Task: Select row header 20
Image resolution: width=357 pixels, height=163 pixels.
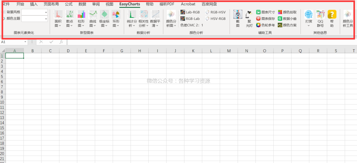Action: (3, 154)
